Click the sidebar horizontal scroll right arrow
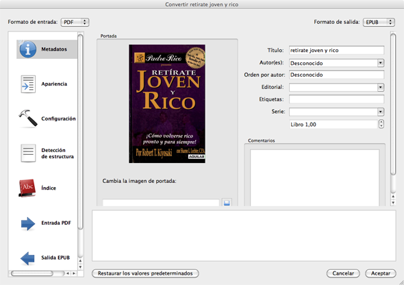Screen dimensions: 404x285 click(x=74, y=273)
